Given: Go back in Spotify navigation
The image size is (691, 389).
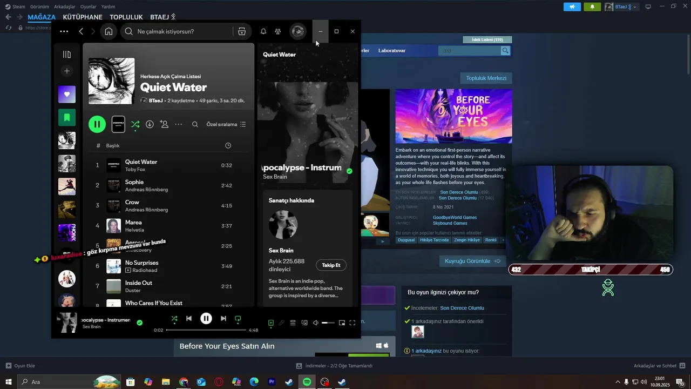Looking at the screenshot, I should point(81,31).
